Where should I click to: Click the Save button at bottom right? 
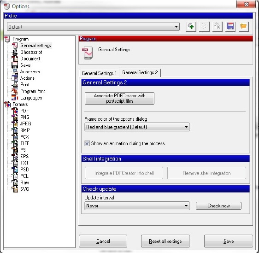click(229, 241)
